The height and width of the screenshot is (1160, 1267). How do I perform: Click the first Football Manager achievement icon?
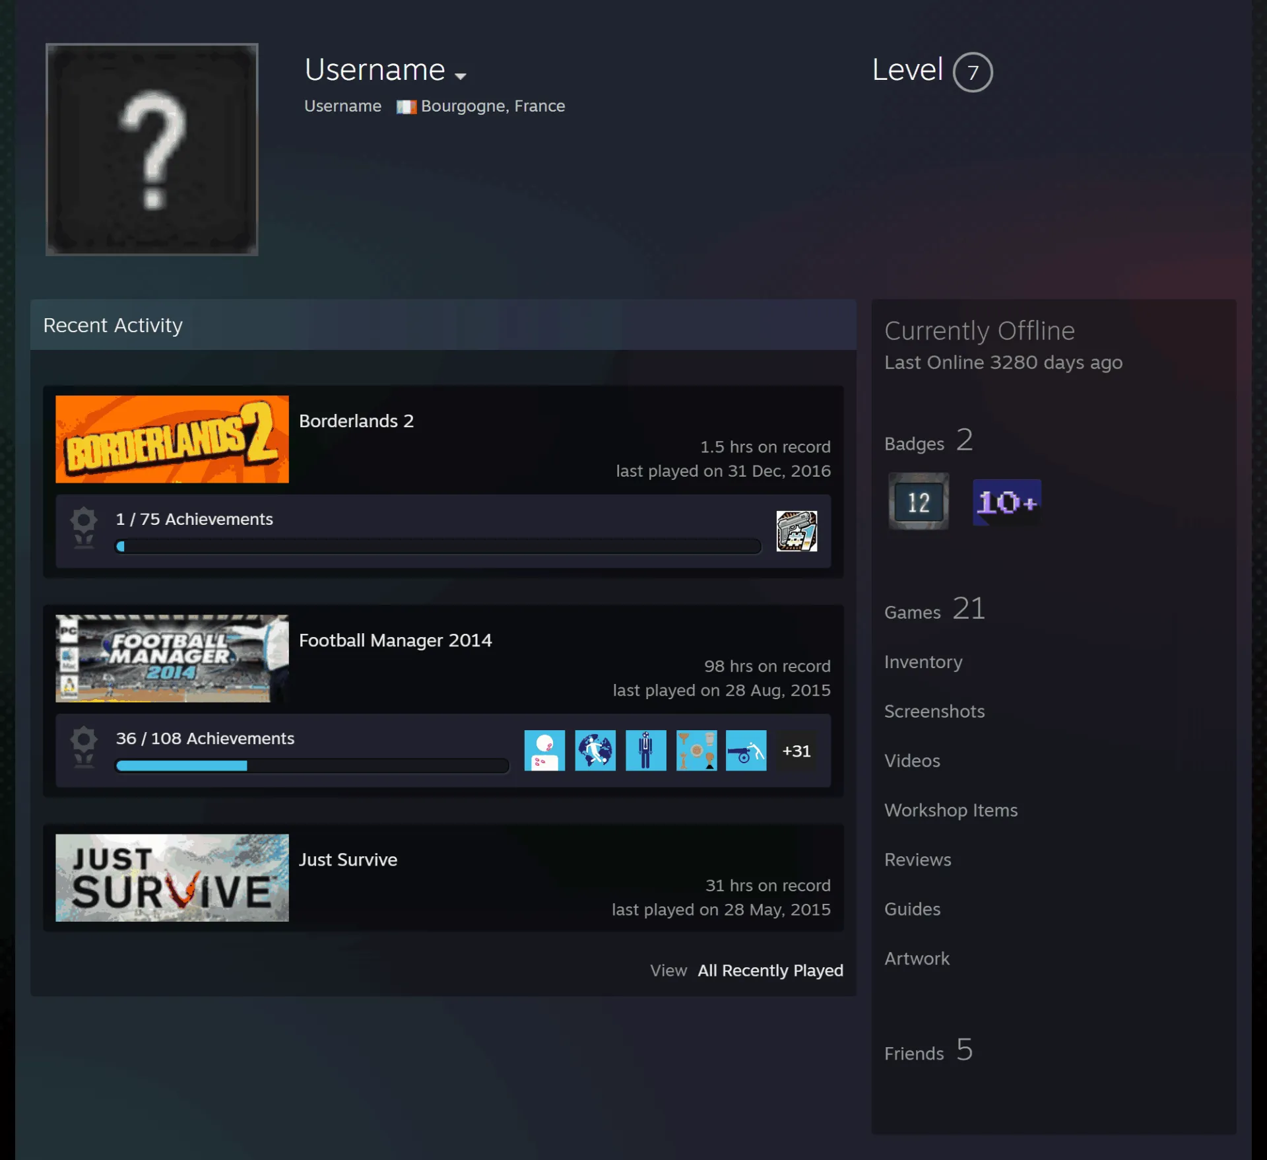coord(544,750)
